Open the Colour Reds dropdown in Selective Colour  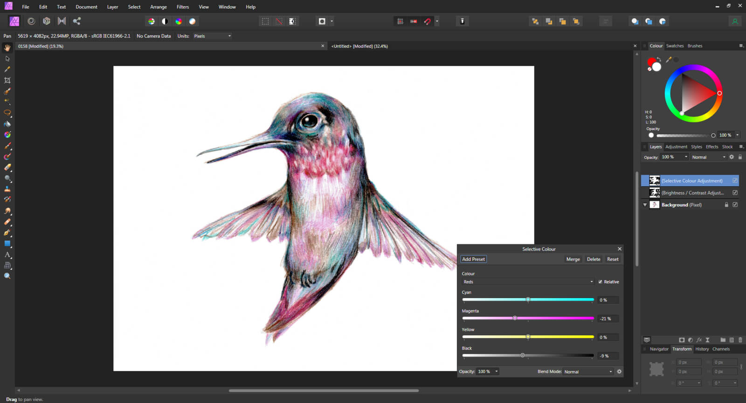[528, 282]
